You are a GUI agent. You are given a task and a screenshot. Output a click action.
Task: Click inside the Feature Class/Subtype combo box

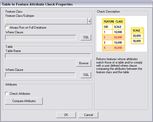[46, 21]
